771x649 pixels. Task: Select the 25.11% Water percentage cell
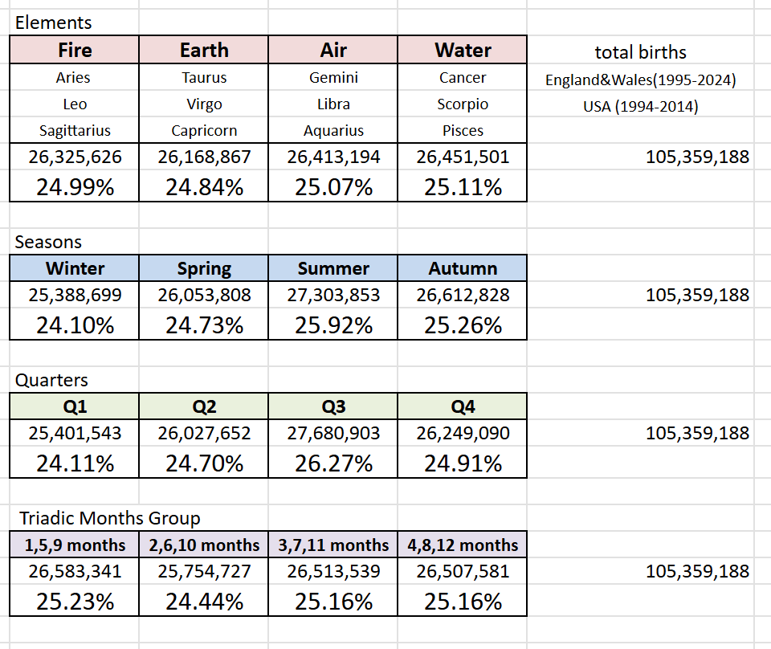click(x=463, y=188)
